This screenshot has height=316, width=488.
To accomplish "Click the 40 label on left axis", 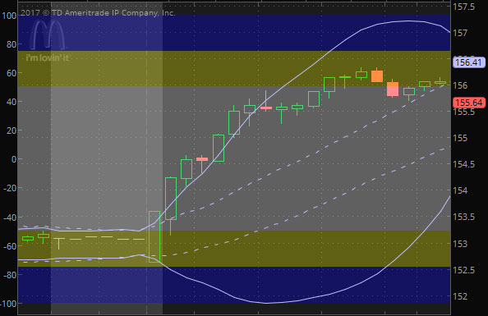I will [x=12, y=102].
